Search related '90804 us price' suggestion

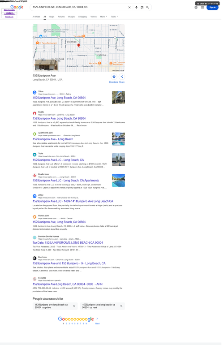(55, 306)
